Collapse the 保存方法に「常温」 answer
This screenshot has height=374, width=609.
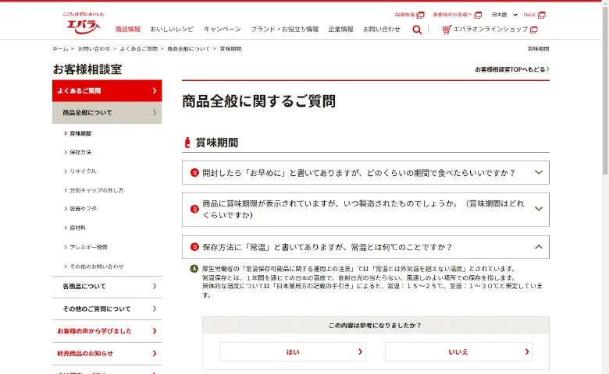538,247
